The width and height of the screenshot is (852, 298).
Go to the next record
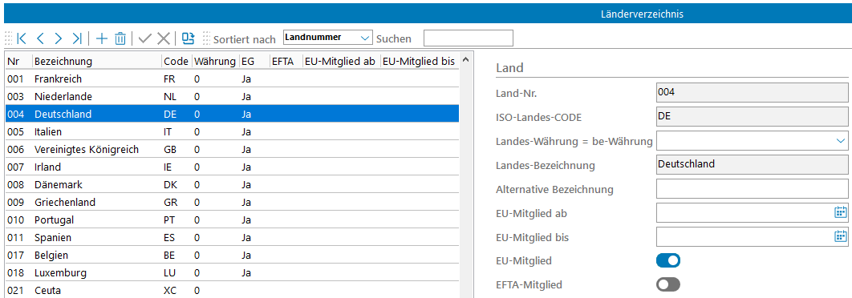pyautogui.click(x=59, y=38)
